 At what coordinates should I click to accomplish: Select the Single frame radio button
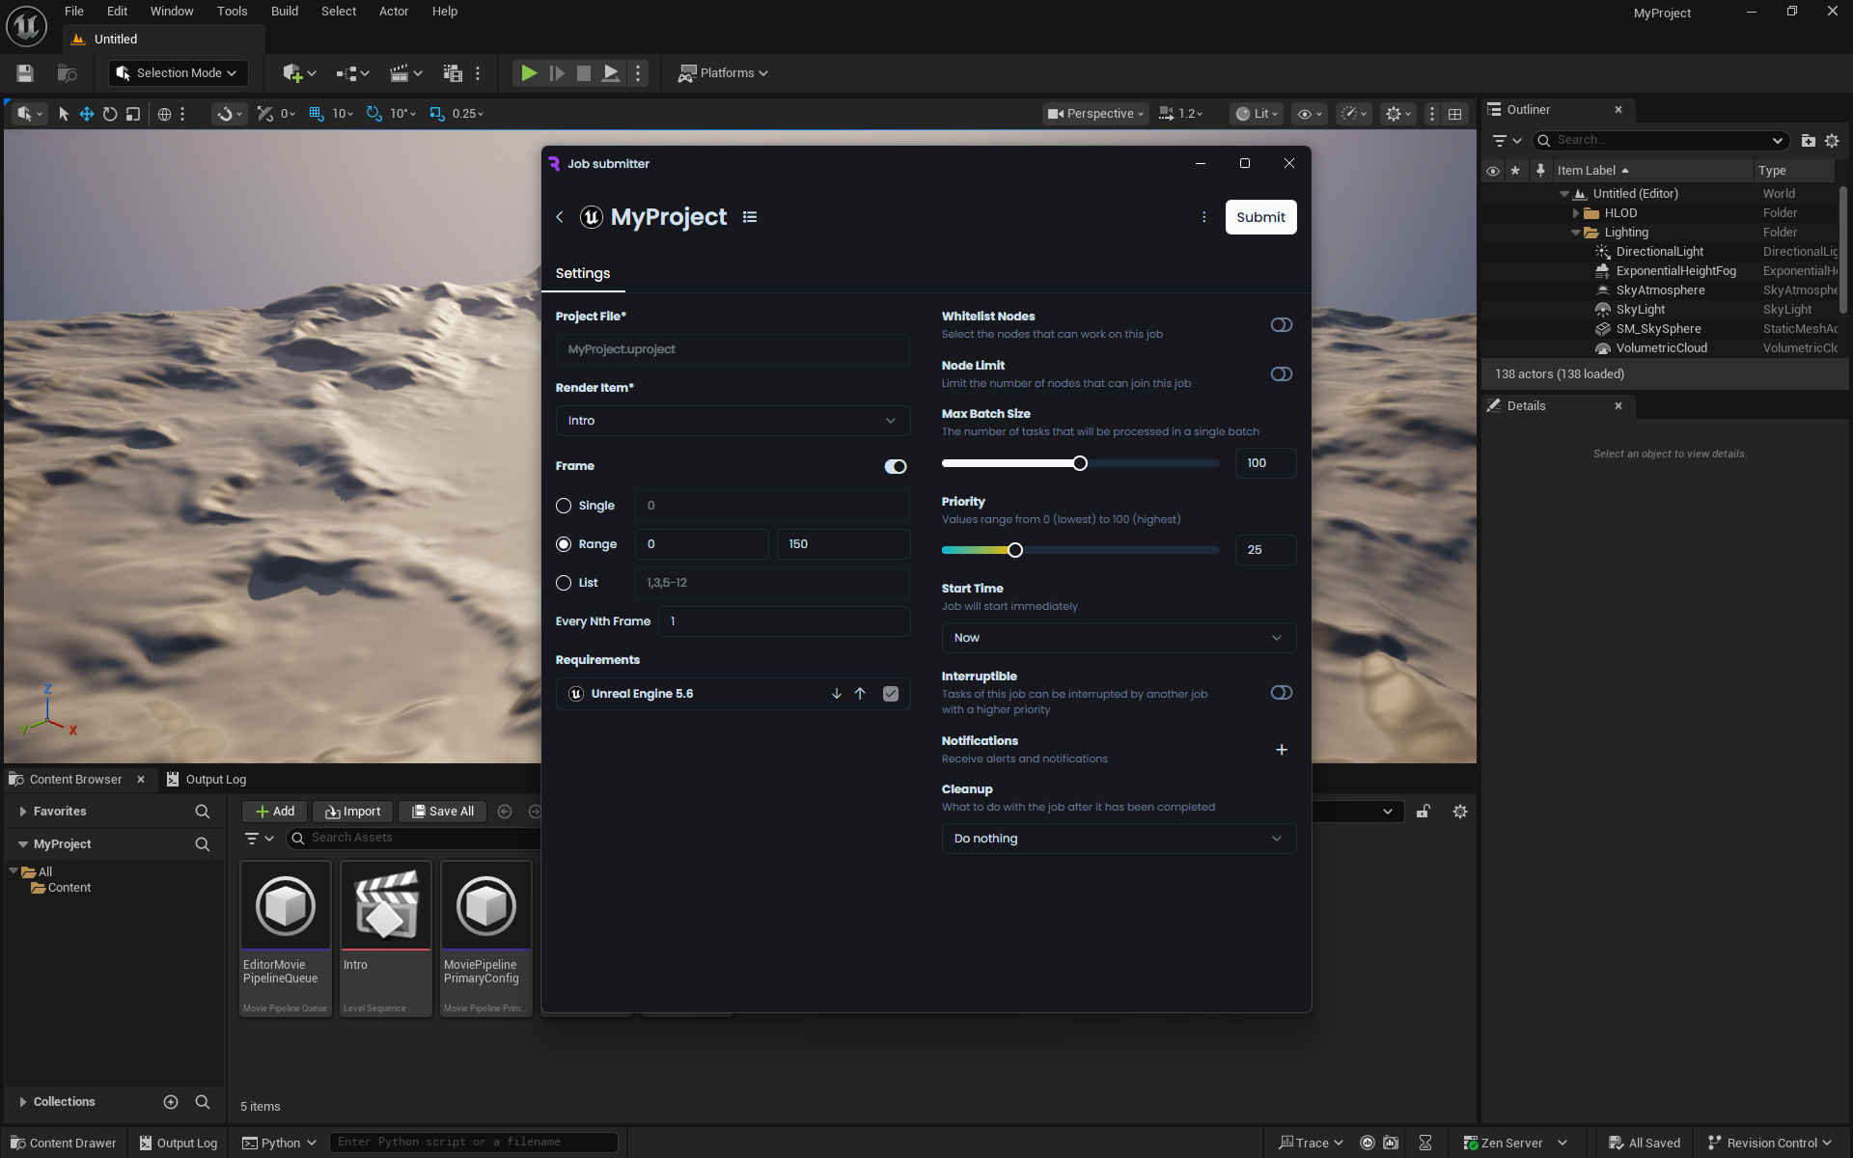(564, 506)
